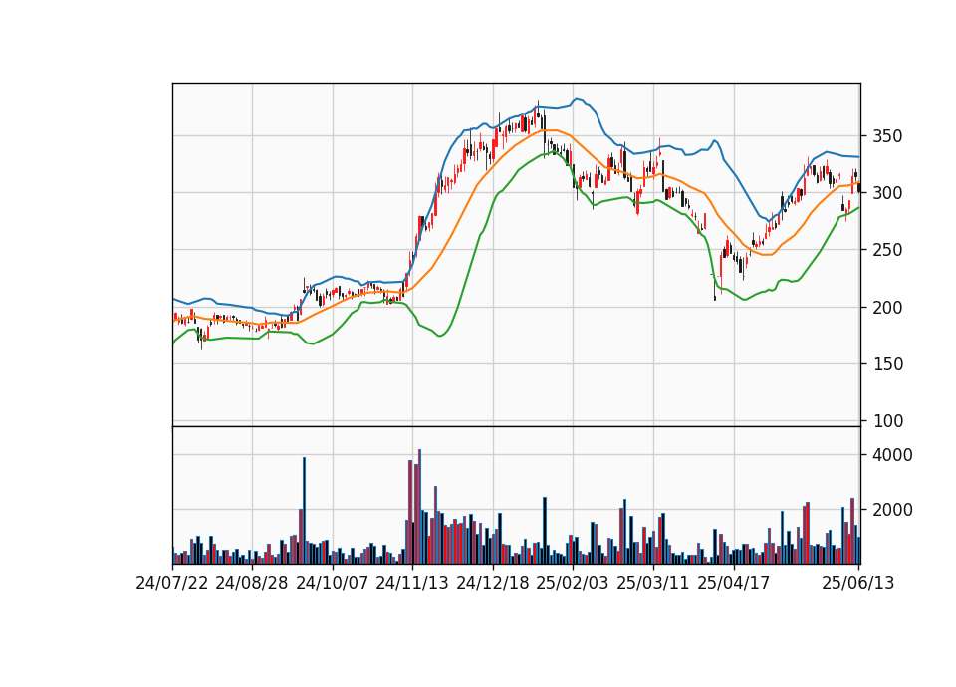Click the 25/02/03 date label

point(573,584)
